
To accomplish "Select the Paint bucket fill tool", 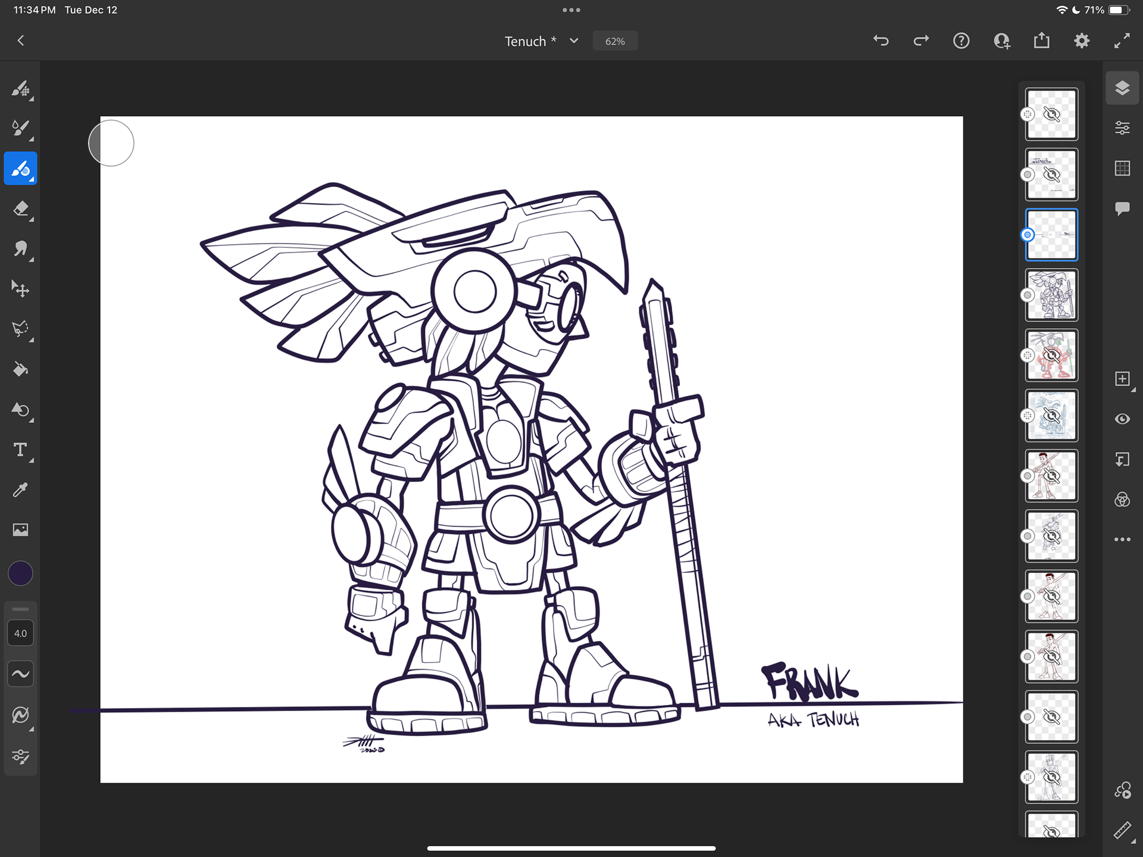I will pos(21,369).
